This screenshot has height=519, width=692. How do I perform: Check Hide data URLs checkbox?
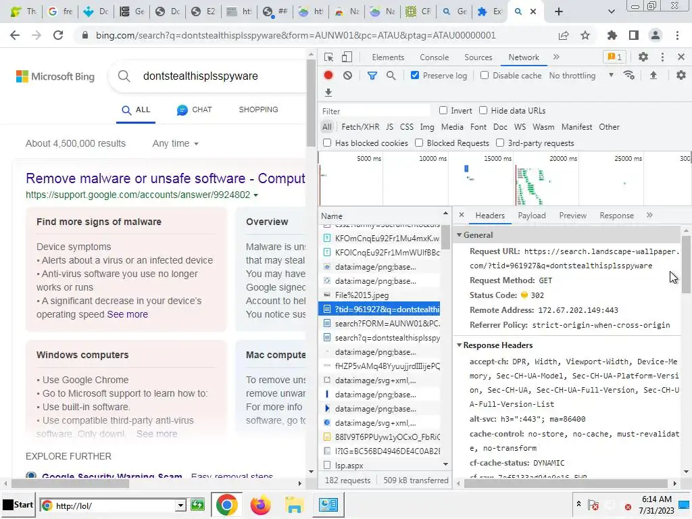coord(483,110)
